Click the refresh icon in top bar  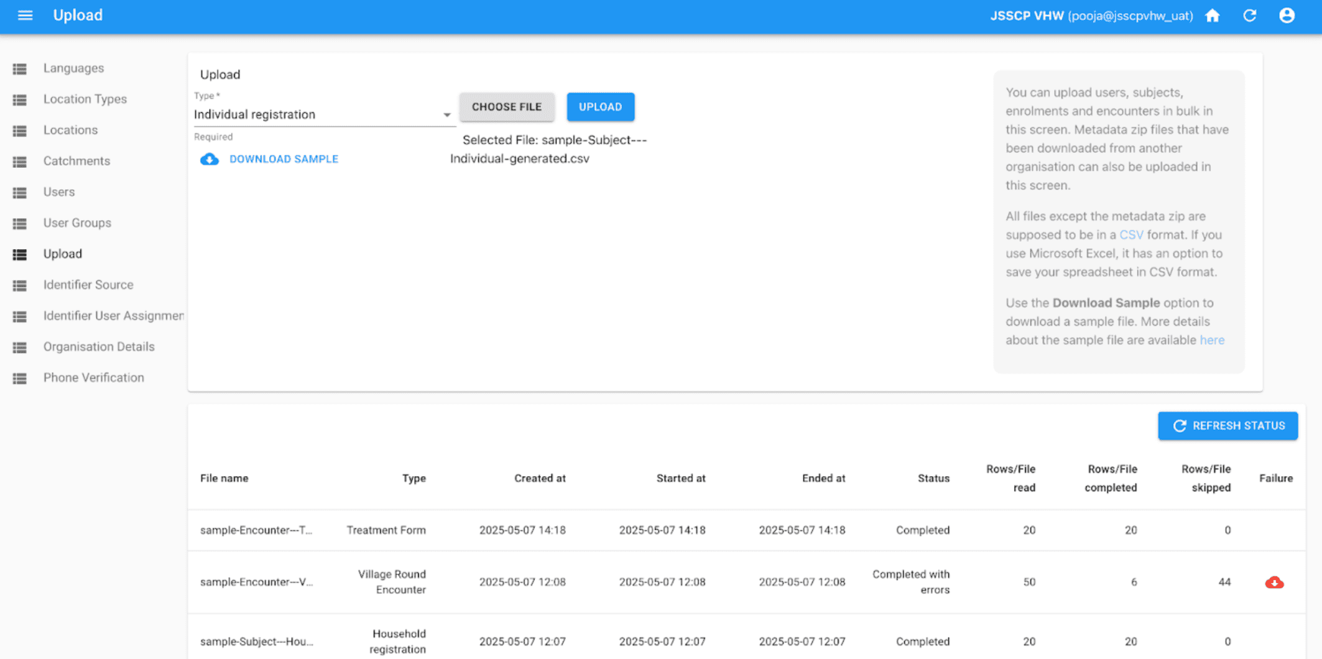coord(1249,16)
